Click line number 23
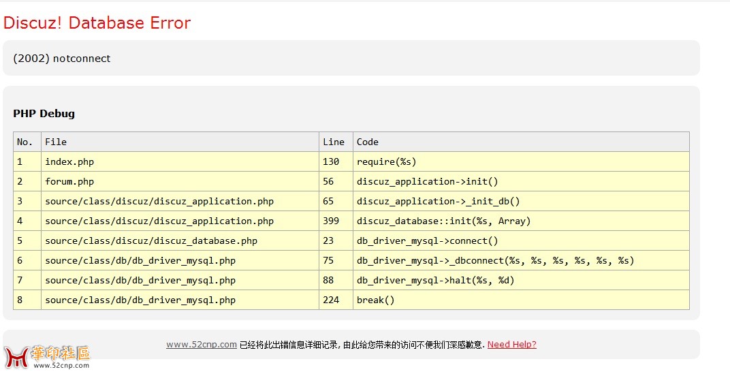The height and width of the screenshot is (374, 730). click(336, 240)
